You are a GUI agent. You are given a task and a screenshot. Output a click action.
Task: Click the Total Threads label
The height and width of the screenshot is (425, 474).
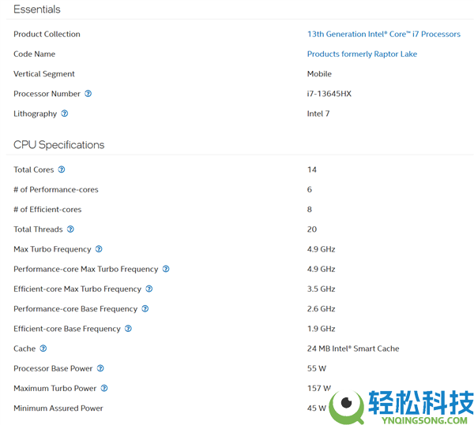pos(38,229)
